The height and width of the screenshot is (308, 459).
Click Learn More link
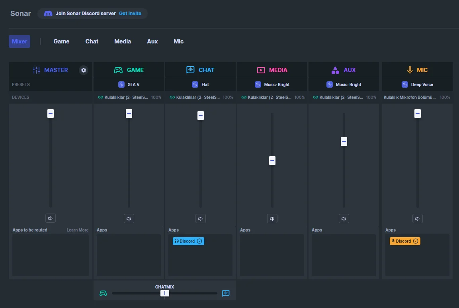(78, 230)
